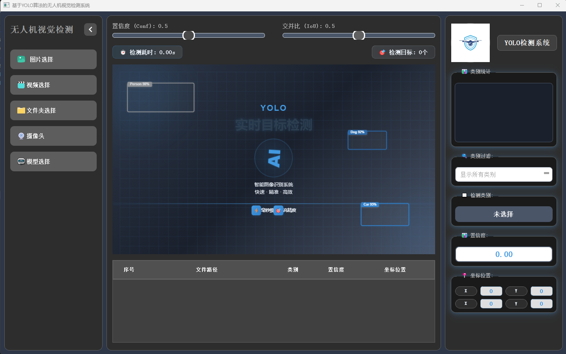Click the app icon in the title bar

[6, 5]
